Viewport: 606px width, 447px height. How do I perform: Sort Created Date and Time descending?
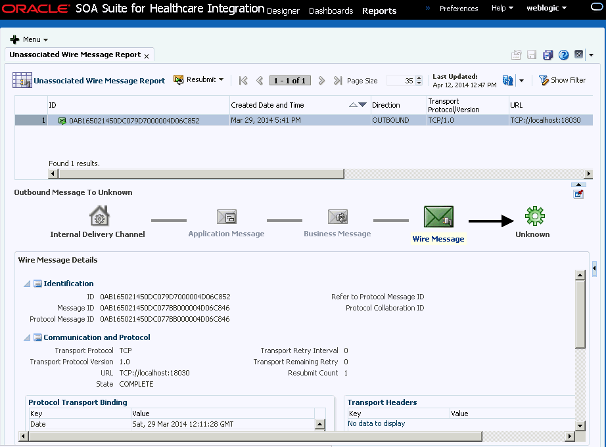coord(362,104)
